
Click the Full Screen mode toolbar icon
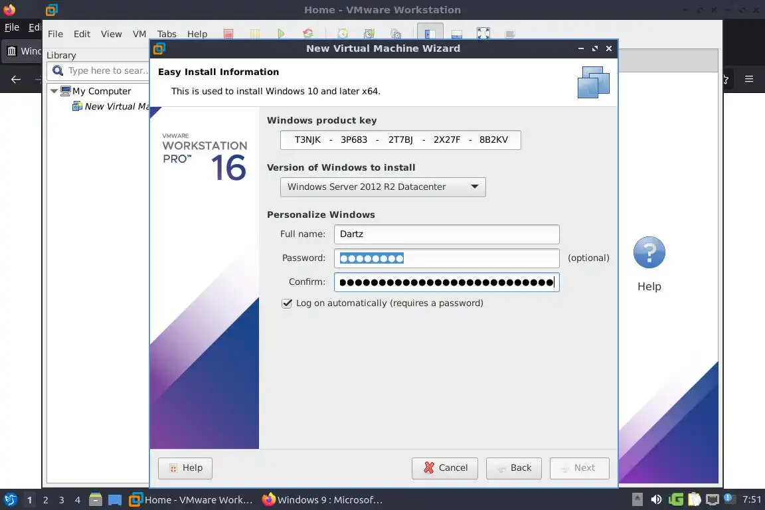[483, 33]
